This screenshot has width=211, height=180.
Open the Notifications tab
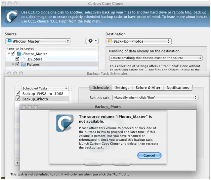178,88
